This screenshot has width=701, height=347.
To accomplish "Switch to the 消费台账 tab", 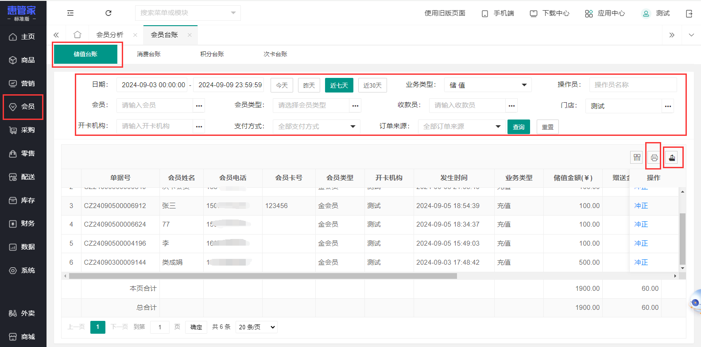I will coord(149,54).
